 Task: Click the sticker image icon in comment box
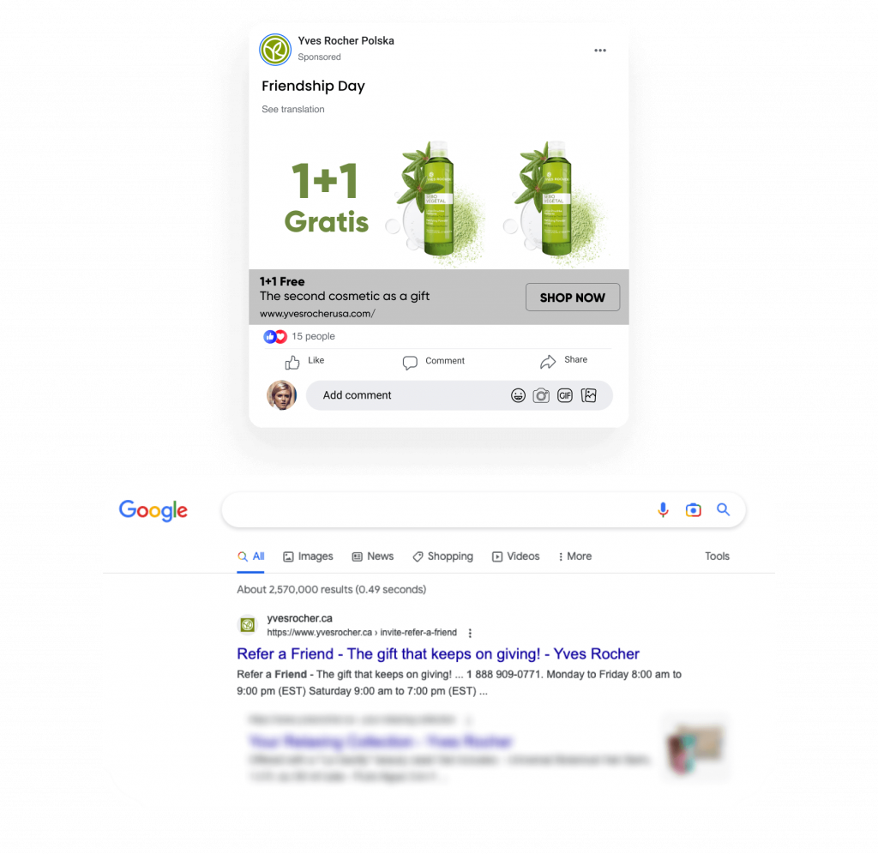tap(589, 395)
